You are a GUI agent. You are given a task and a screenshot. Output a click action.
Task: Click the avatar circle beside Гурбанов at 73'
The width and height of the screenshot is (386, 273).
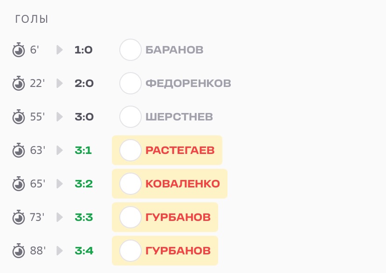coord(131,217)
